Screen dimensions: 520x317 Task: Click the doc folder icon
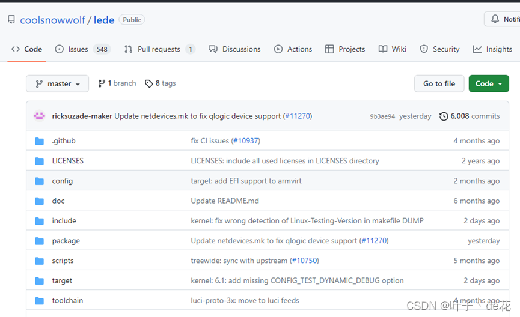(40, 201)
